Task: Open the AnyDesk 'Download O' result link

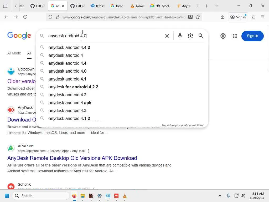Action: [22, 120]
